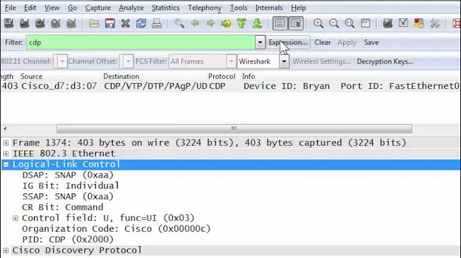Open Decryption Keys dialog
Screen dimensions: 461x258
coord(385,61)
